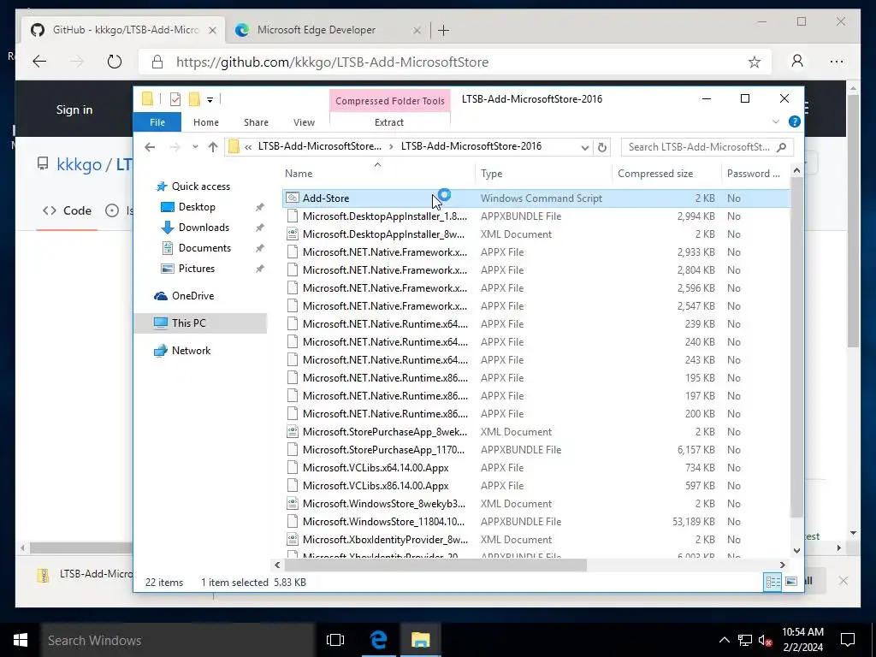Click the file list horizontal scrollbar
The width and height of the screenshot is (876, 657).
(x=434, y=565)
